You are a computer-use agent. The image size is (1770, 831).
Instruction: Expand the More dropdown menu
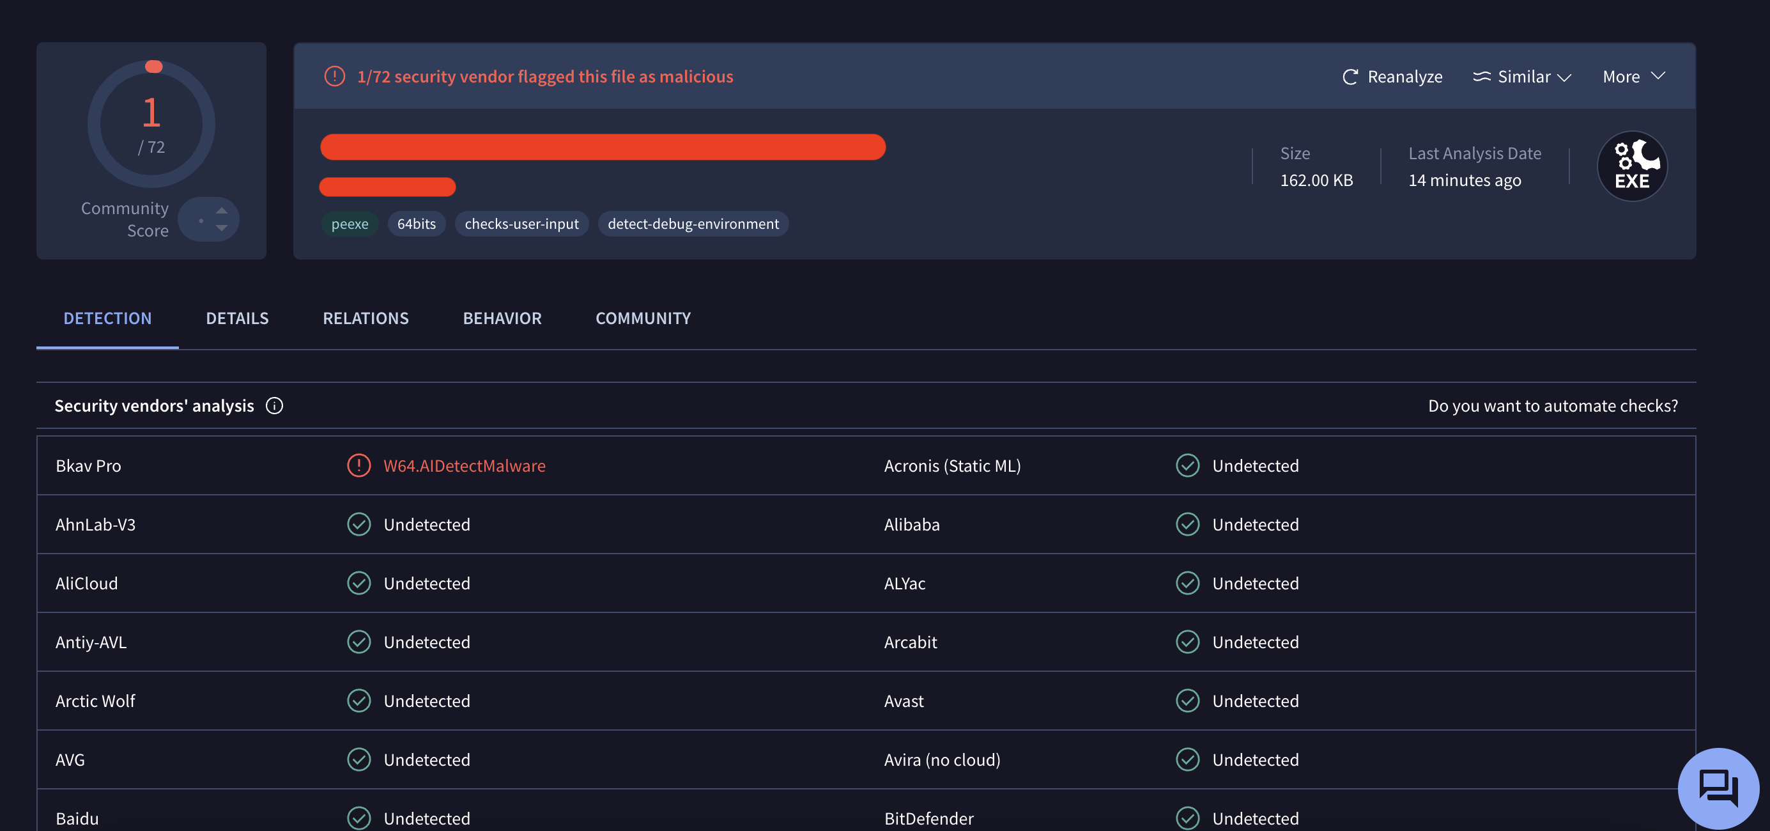(x=1633, y=76)
